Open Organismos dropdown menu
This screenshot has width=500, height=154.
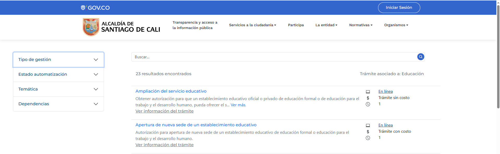tap(396, 25)
